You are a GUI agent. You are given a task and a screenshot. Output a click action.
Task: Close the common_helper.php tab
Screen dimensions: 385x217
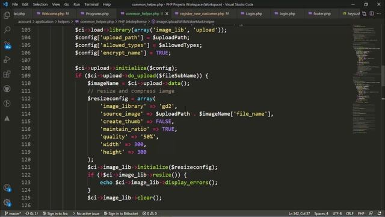[x=167, y=14]
